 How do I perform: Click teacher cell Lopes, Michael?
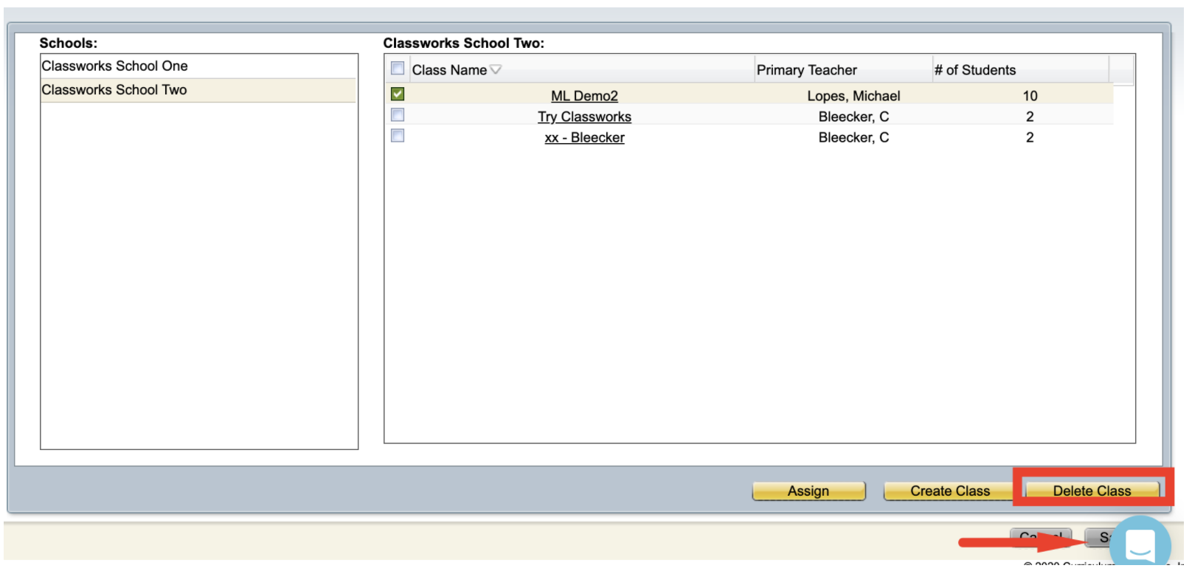[x=853, y=96]
